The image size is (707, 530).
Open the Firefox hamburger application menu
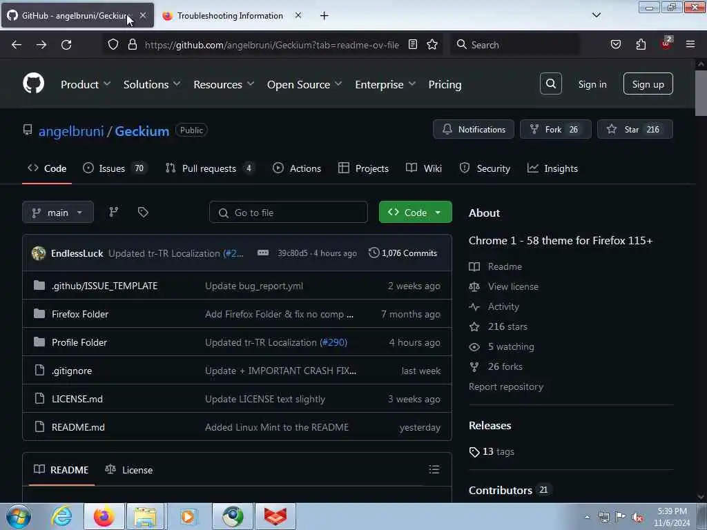[690, 44]
